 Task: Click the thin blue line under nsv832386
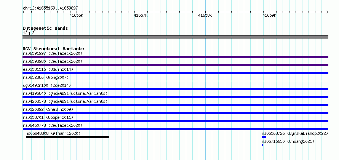tap(175, 81)
